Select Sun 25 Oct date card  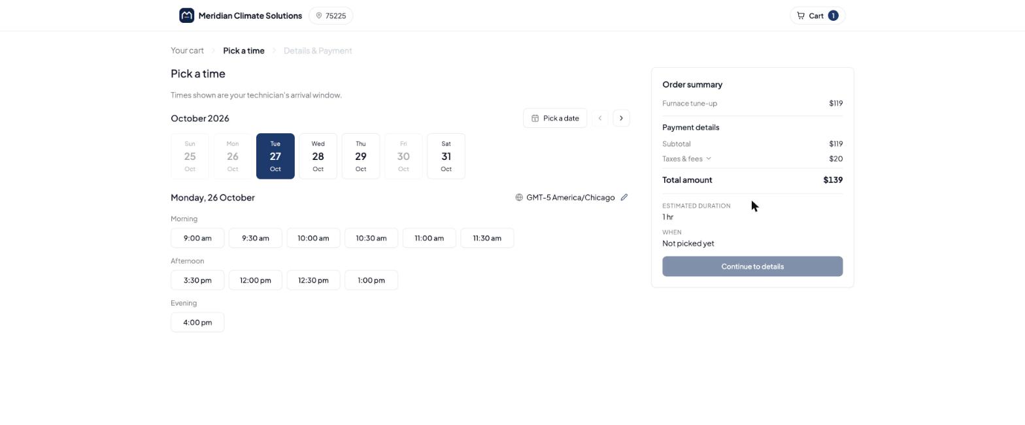(x=190, y=156)
